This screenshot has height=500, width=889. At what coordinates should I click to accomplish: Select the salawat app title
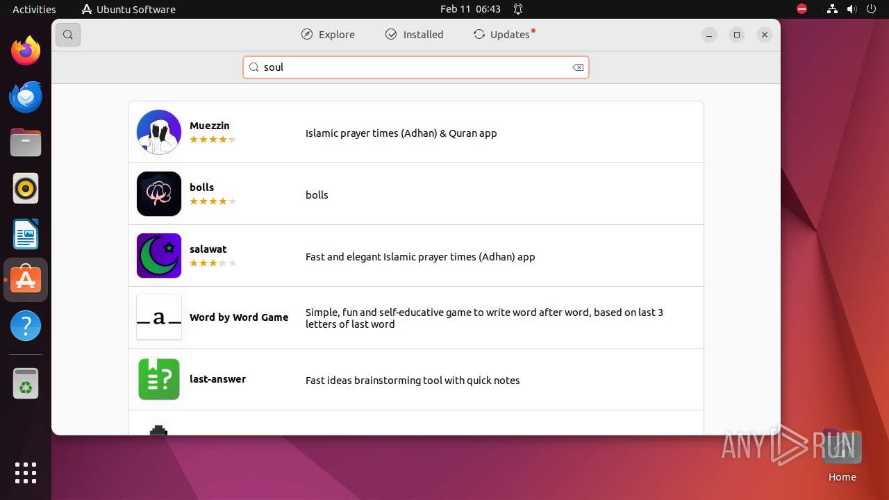(208, 249)
